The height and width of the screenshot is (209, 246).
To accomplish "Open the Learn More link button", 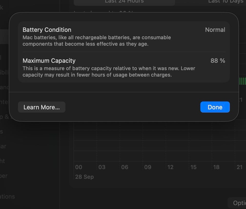I will click(x=42, y=107).
